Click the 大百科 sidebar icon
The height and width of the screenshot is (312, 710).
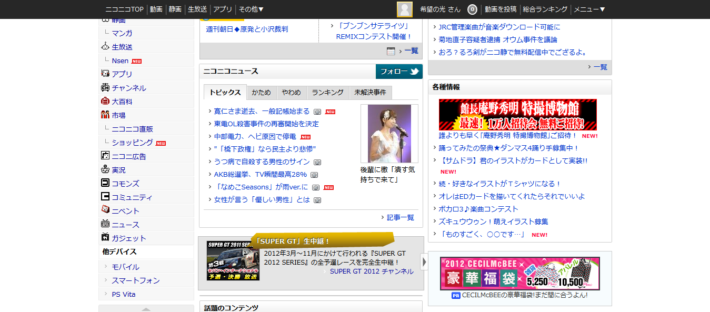(x=105, y=101)
